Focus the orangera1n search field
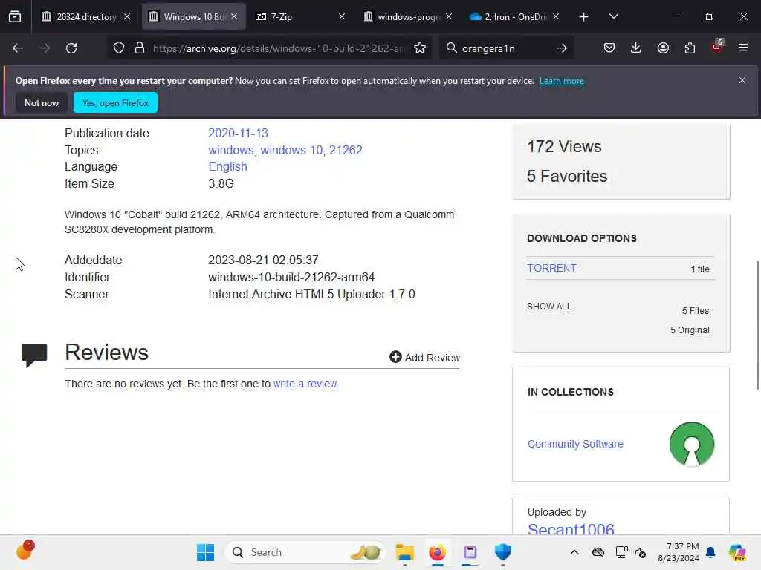Viewport: 761px width, 570px height. [505, 48]
